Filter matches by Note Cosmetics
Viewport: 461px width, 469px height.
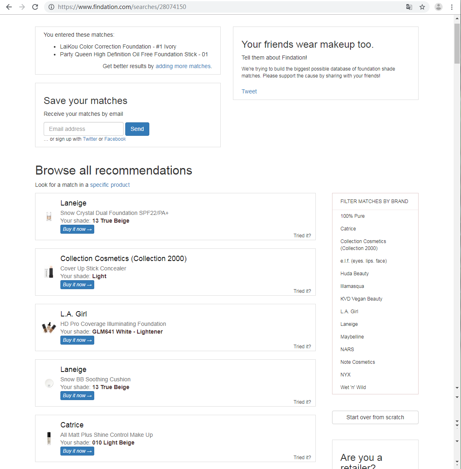(x=357, y=362)
